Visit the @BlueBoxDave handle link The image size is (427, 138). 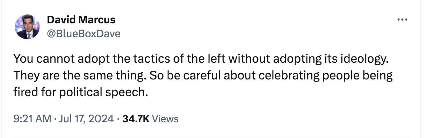click(x=84, y=34)
